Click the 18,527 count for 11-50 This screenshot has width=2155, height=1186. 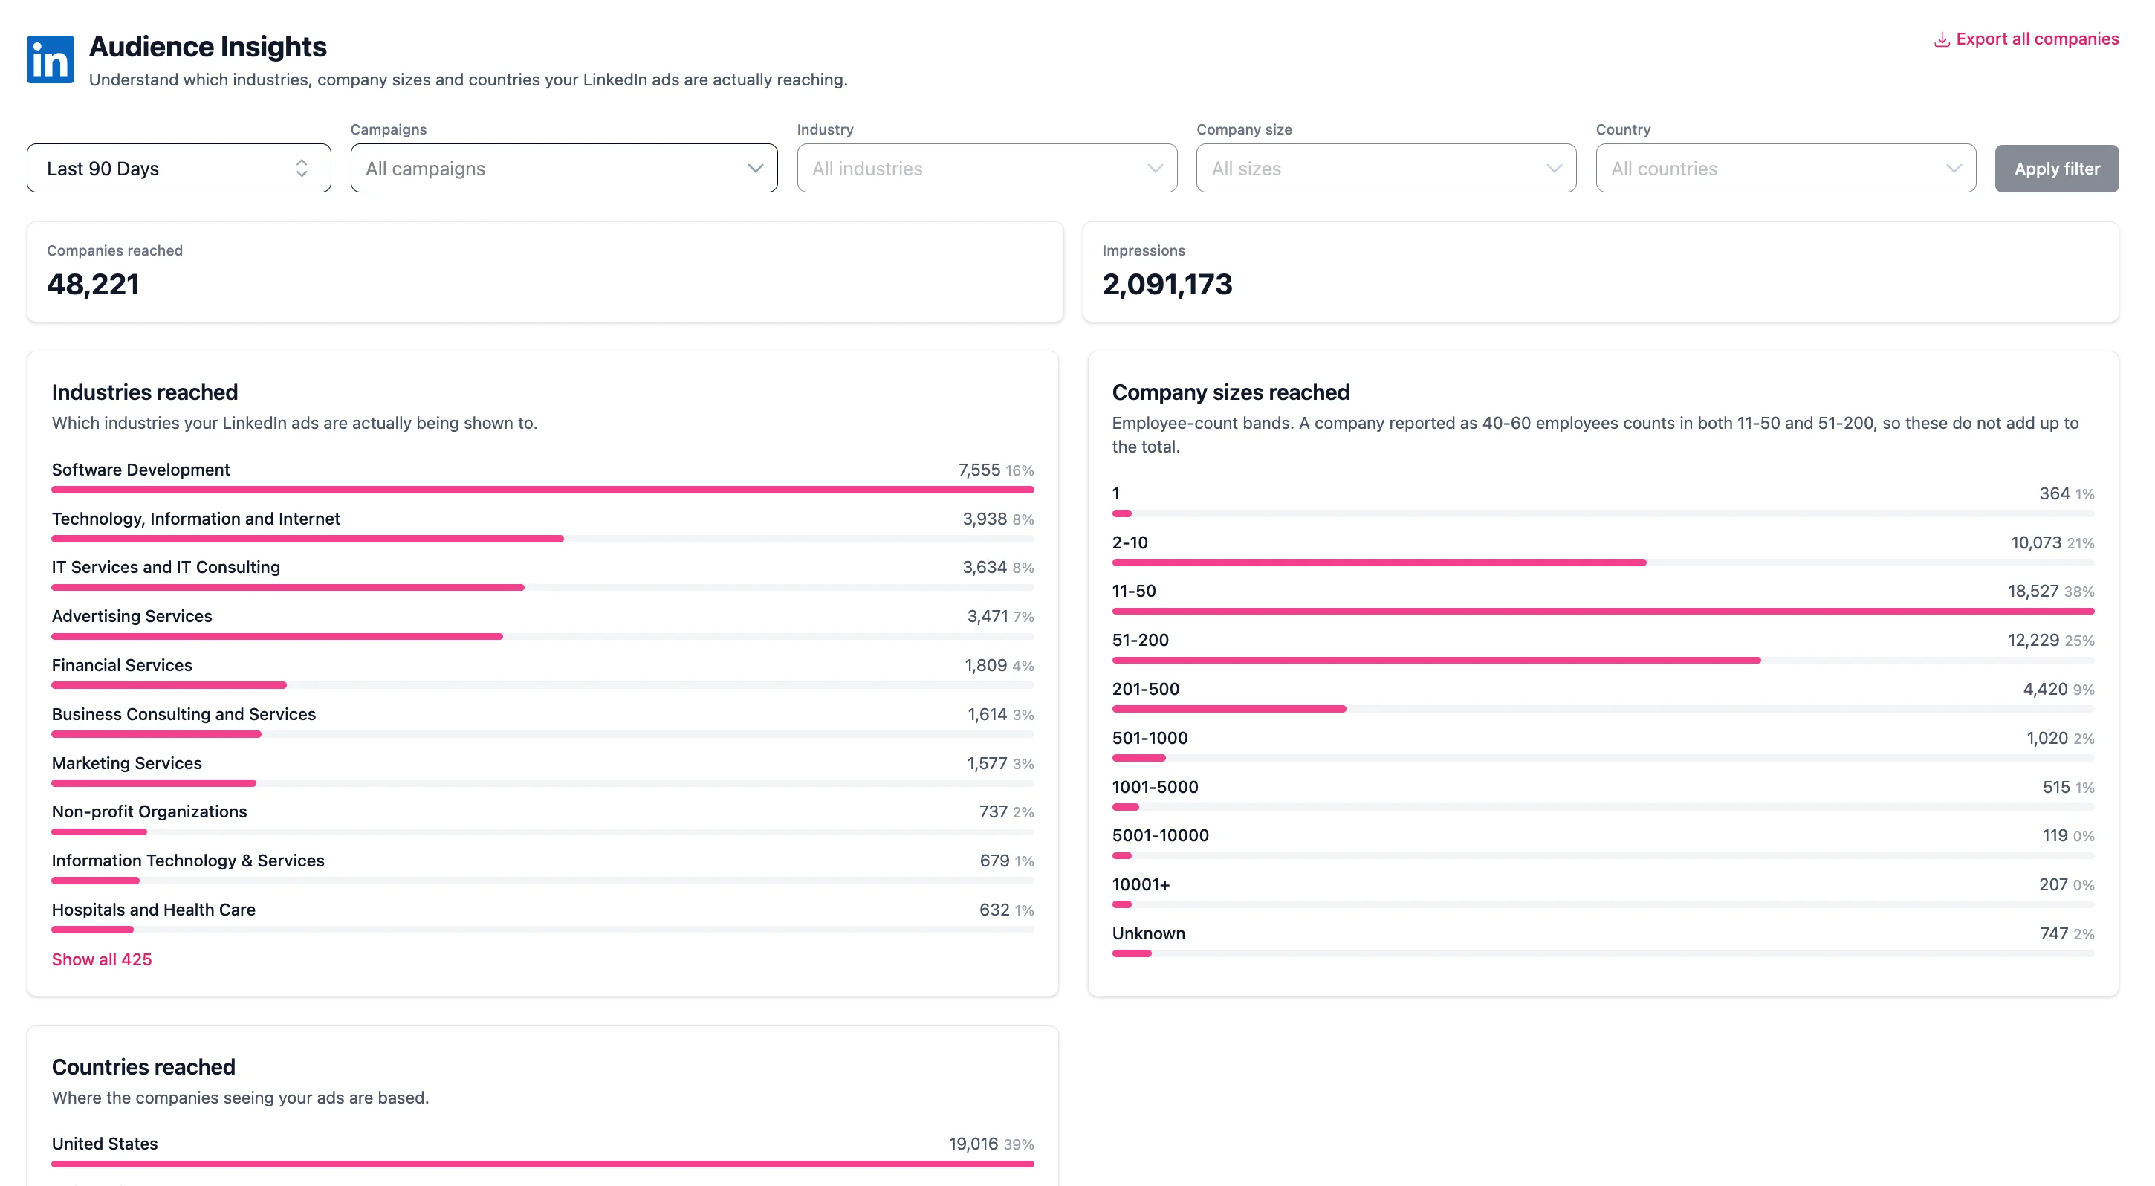pos(2033,592)
